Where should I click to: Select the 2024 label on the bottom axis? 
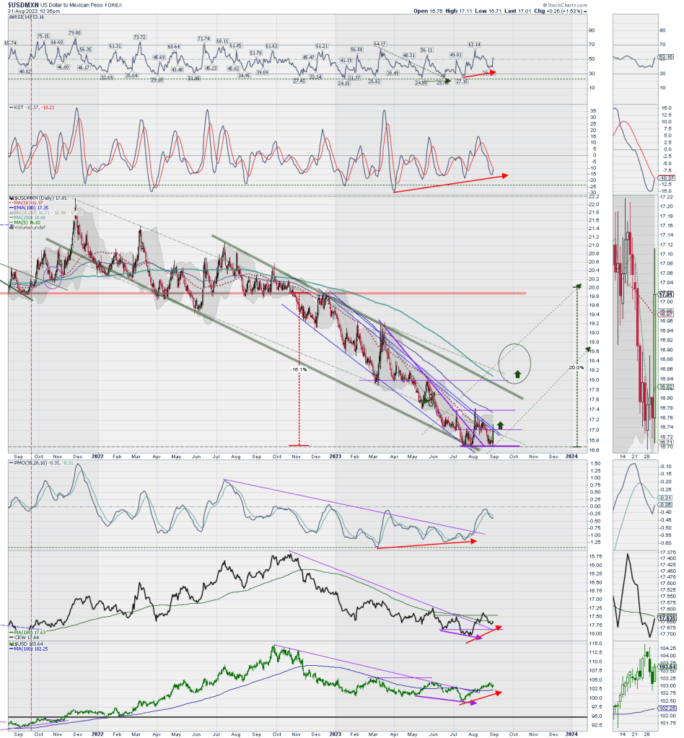571,732
